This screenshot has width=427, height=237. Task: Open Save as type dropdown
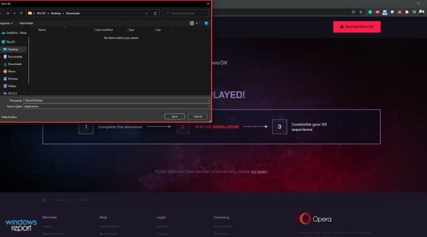117,106
